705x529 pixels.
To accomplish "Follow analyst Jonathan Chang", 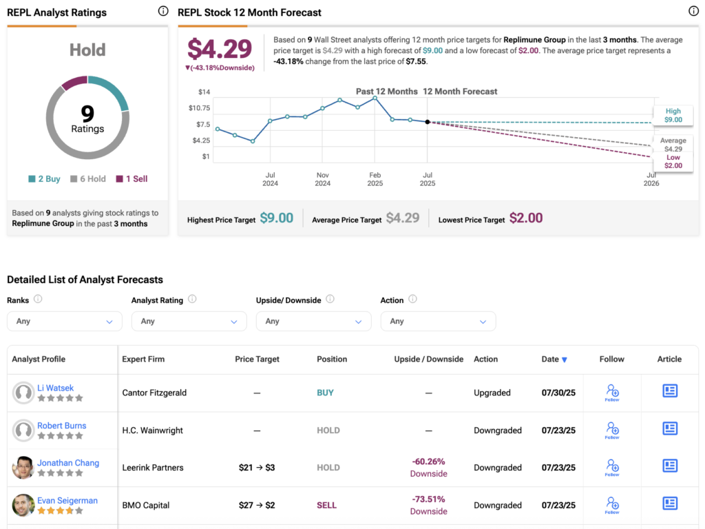I will [x=612, y=468].
